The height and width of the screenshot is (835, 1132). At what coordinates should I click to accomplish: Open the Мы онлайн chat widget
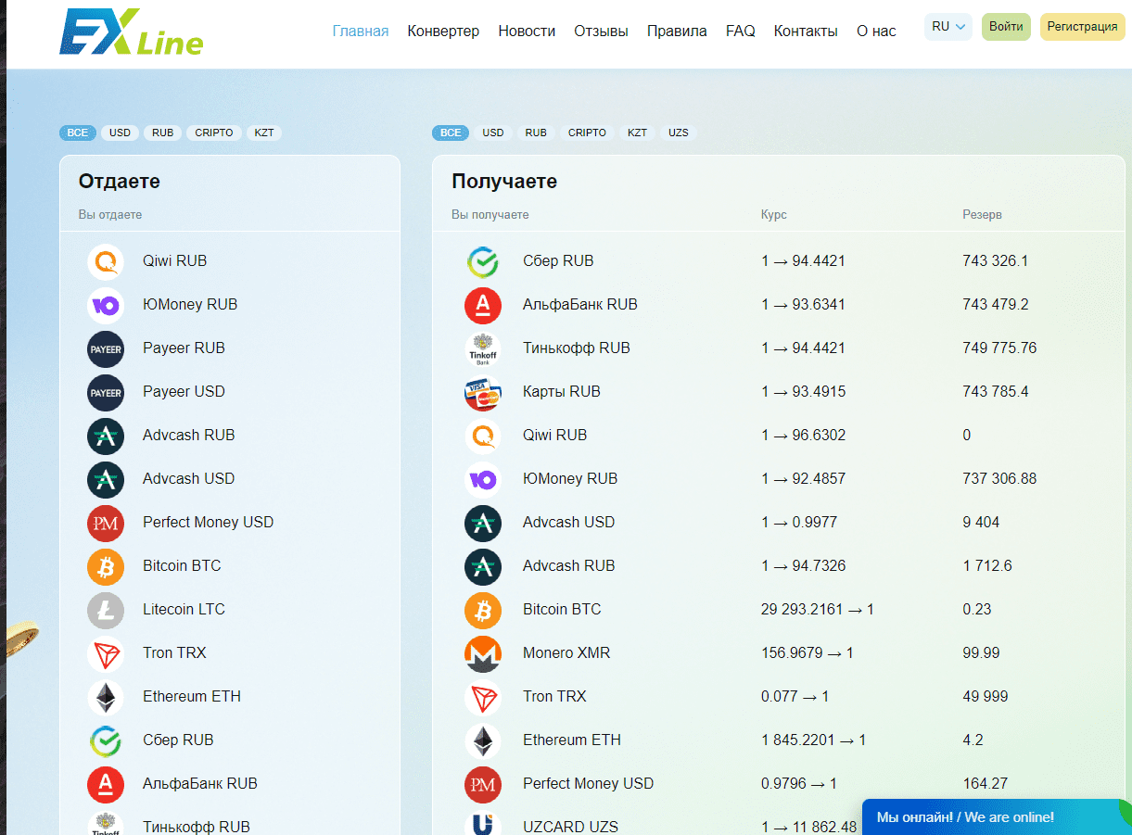pyautogui.click(x=997, y=817)
